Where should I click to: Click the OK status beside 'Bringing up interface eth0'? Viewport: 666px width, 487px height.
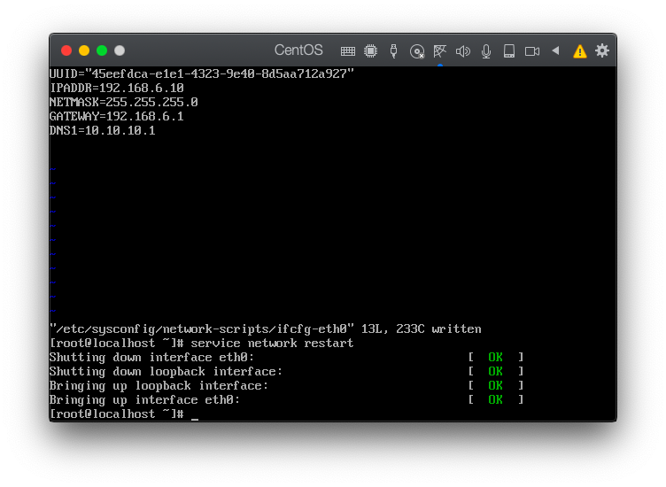pos(495,399)
